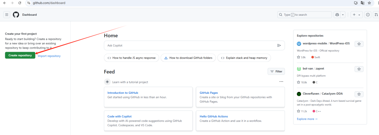Open the Pull requests icon in header

376,15
